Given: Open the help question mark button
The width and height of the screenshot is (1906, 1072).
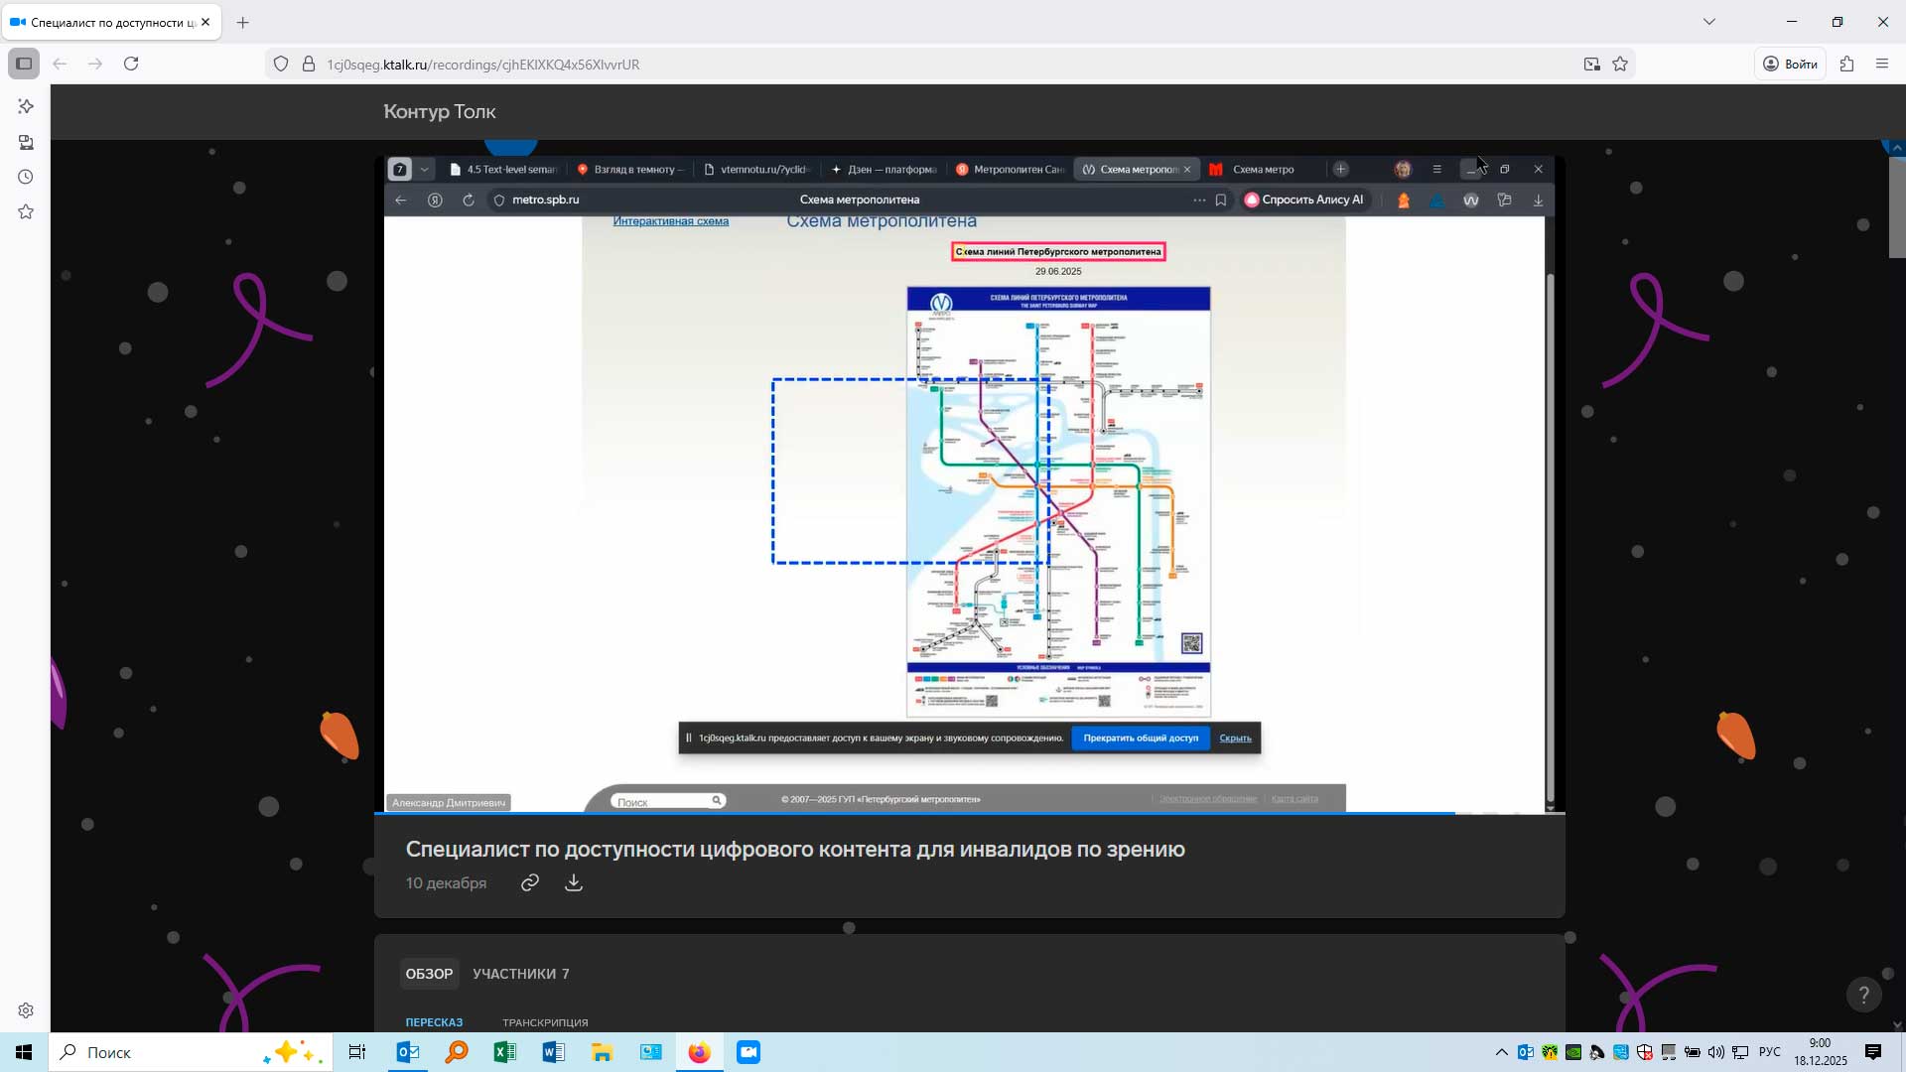Looking at the screenshot, I should pos(1863,995).
